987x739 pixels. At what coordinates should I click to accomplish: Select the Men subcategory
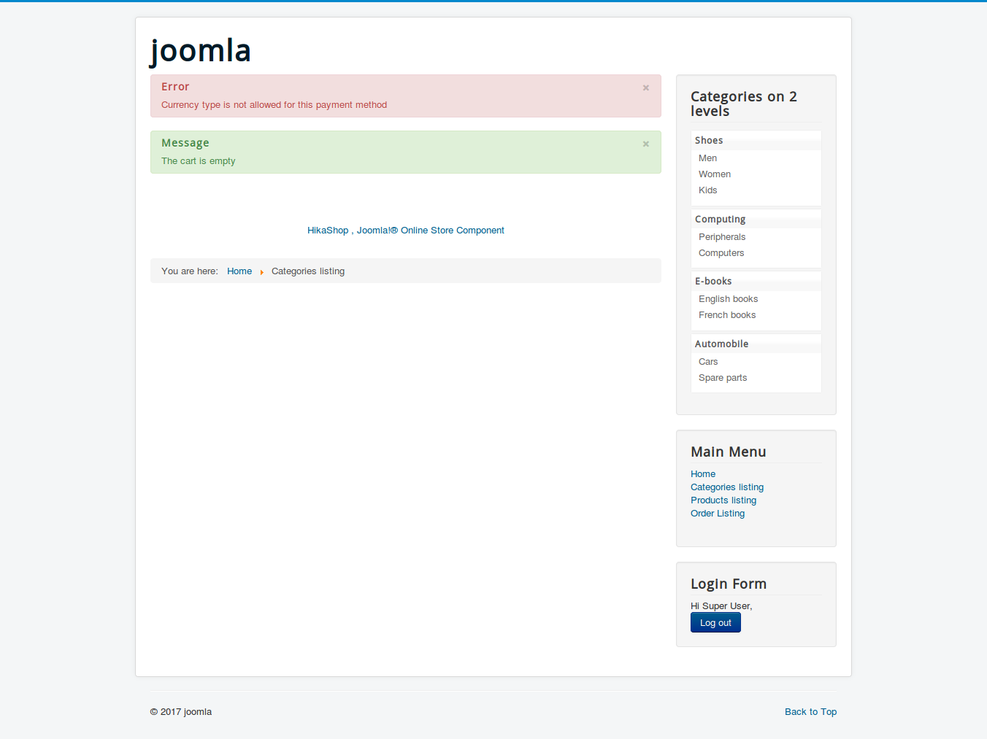707,158
